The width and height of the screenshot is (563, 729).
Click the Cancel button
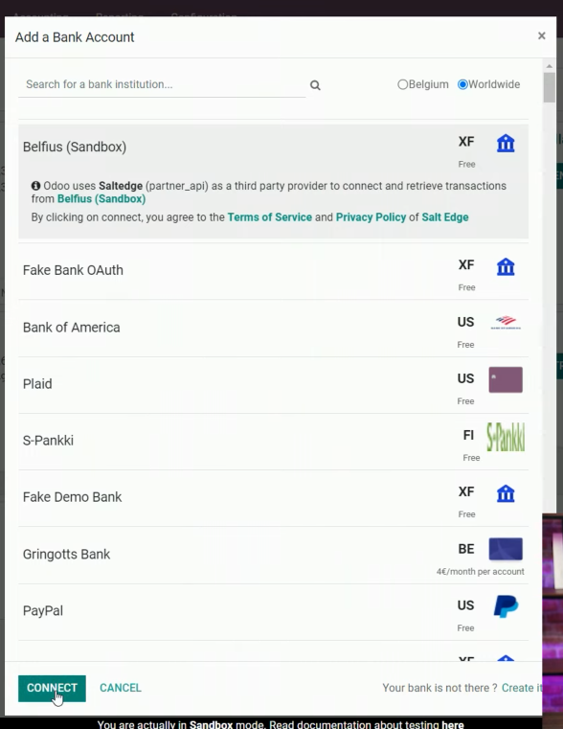click(121, 688)
